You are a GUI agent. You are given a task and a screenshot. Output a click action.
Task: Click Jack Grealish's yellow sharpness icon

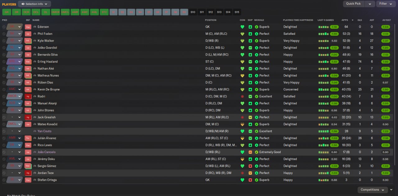pos(250,117)
